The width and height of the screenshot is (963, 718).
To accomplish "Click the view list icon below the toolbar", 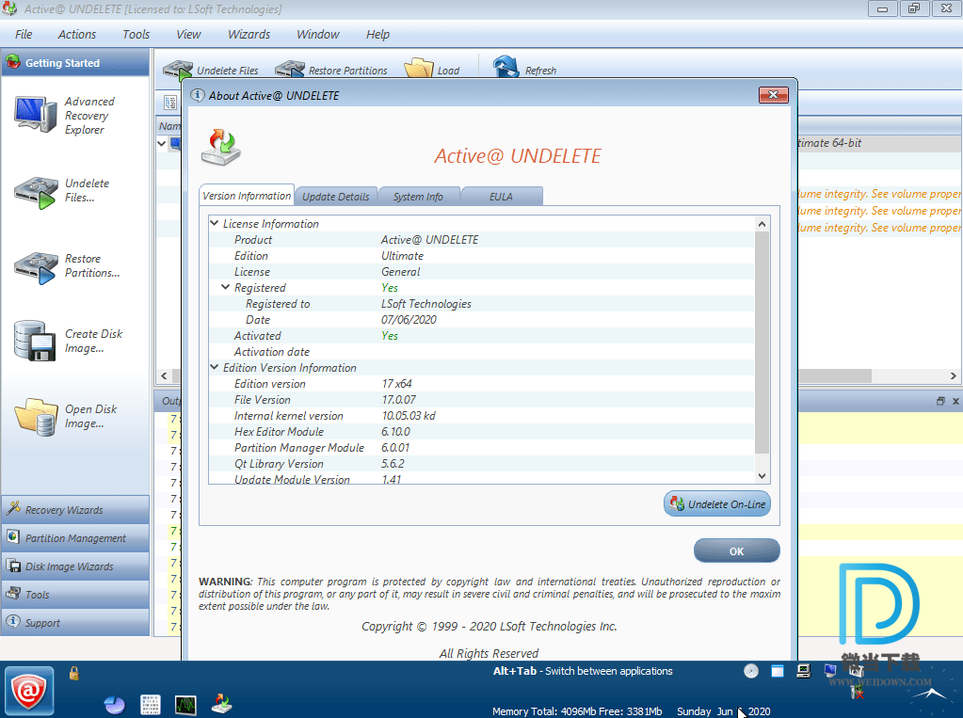I will point(170,104).
